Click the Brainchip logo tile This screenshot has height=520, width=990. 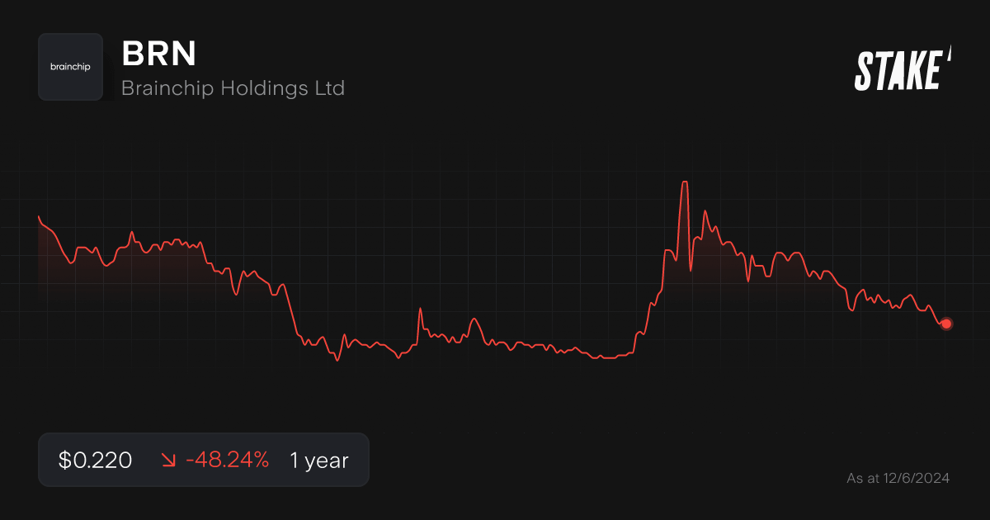click(70, 67)
